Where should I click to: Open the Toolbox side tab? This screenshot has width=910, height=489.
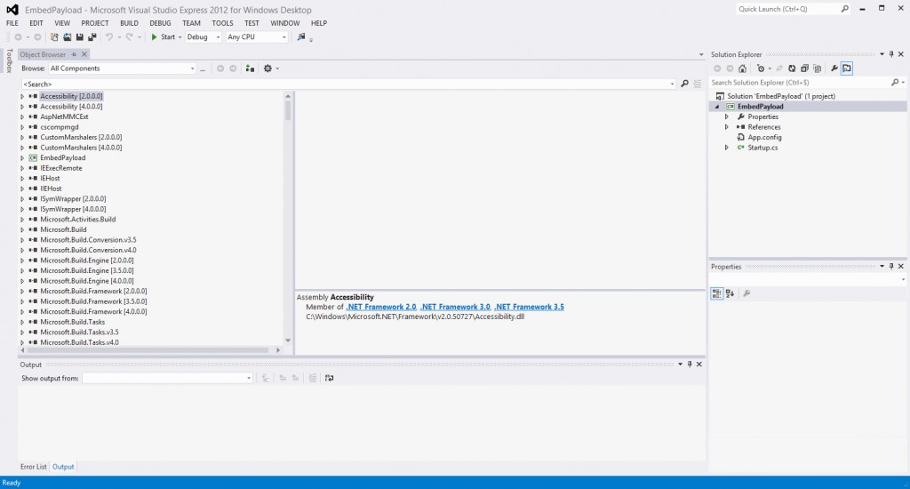[x=9, y=60]
